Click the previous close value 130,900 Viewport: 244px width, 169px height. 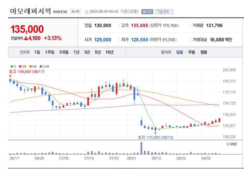tap(103, 26)
